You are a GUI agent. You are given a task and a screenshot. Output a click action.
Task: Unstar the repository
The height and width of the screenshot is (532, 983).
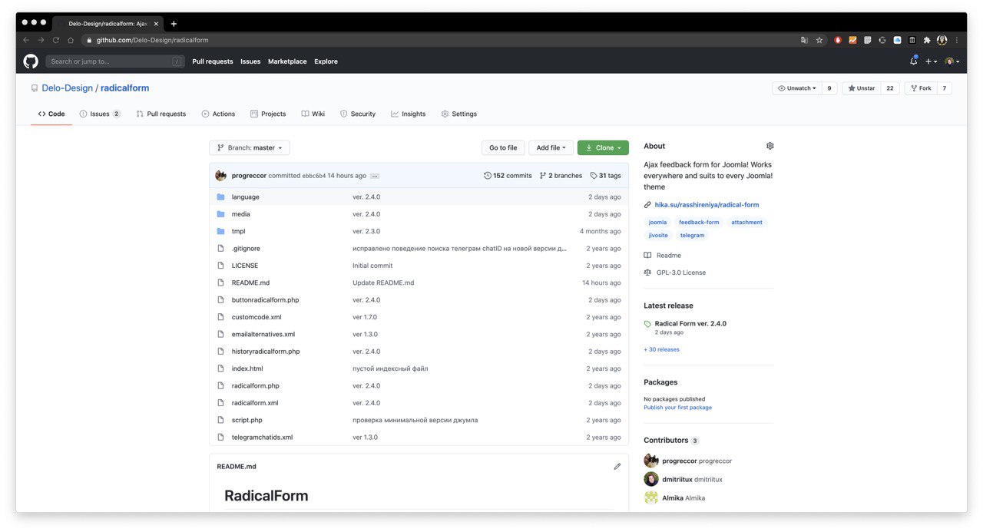click(861, 88)
